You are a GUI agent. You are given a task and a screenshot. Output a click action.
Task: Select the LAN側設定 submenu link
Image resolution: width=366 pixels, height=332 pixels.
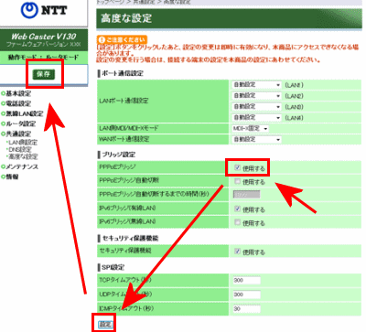pos(23,143)
